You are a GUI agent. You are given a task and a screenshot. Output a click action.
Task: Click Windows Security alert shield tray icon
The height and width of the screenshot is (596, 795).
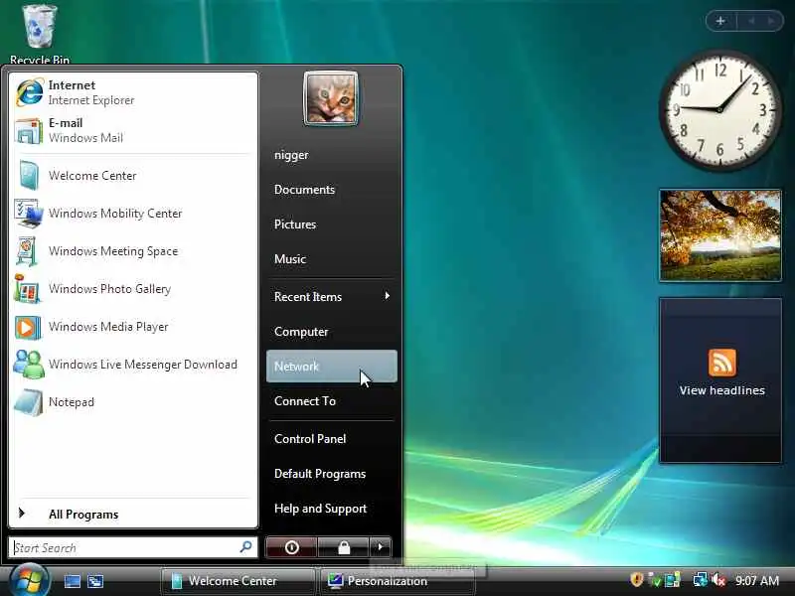[637, 579]
